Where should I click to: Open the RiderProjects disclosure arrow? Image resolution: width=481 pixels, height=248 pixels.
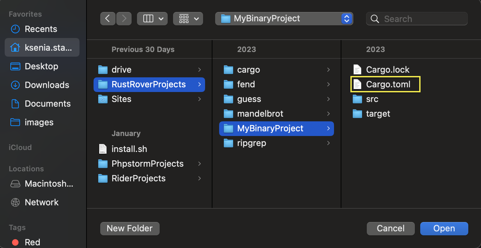pos(199,178)
